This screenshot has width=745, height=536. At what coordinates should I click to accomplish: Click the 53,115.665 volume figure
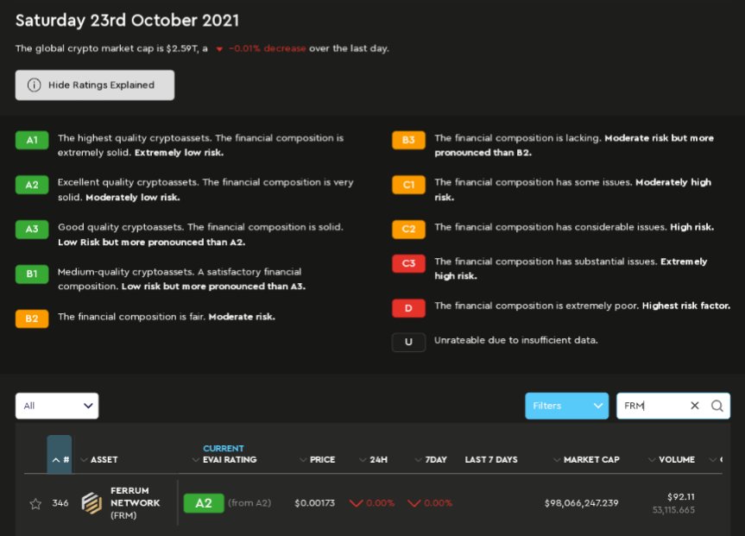point(673,510)
